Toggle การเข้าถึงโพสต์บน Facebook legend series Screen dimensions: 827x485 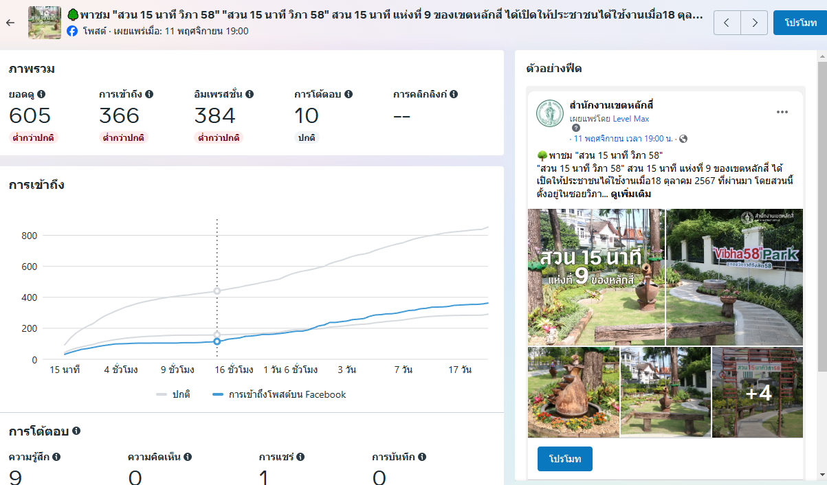coord(279,394)
